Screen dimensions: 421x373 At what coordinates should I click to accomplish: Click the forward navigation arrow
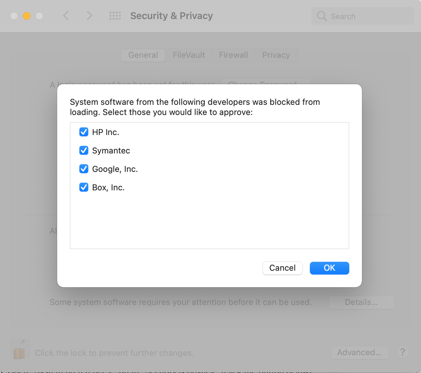(x=89, y=16)
